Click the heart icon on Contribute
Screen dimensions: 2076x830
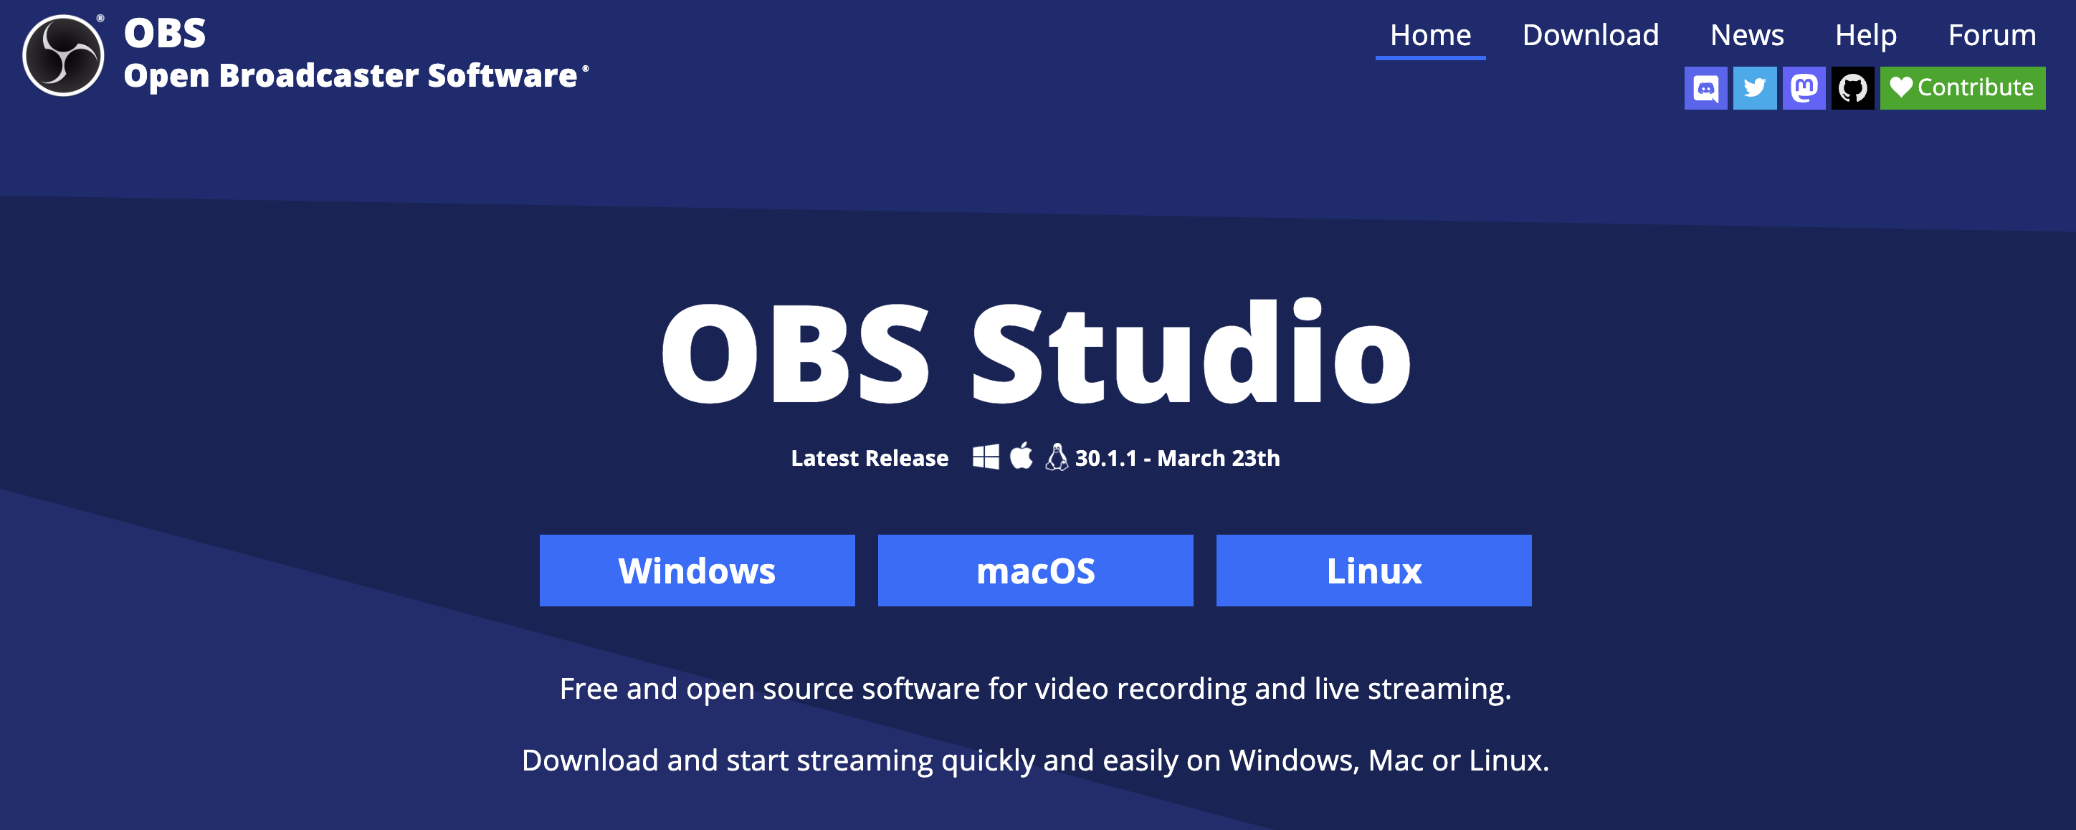pos(1900,87)
